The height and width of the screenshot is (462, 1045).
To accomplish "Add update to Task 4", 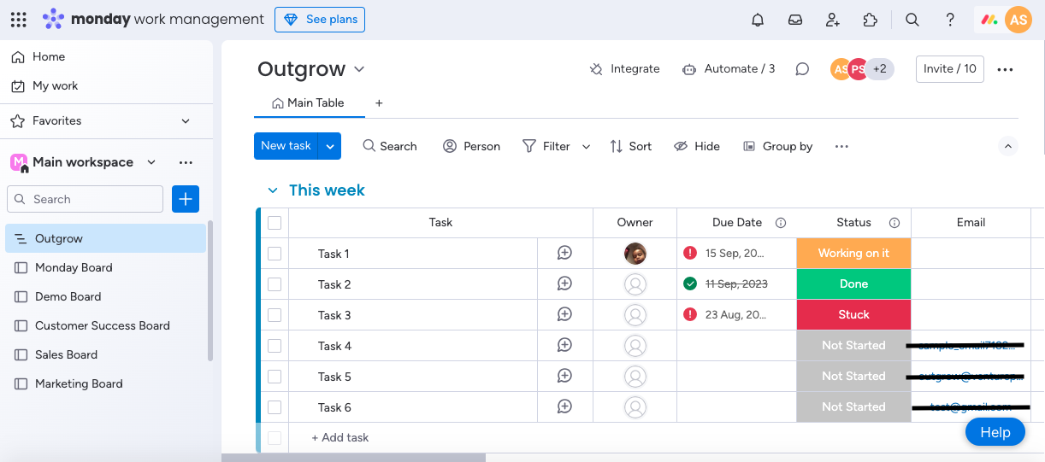I will click(x=564, y=345).
